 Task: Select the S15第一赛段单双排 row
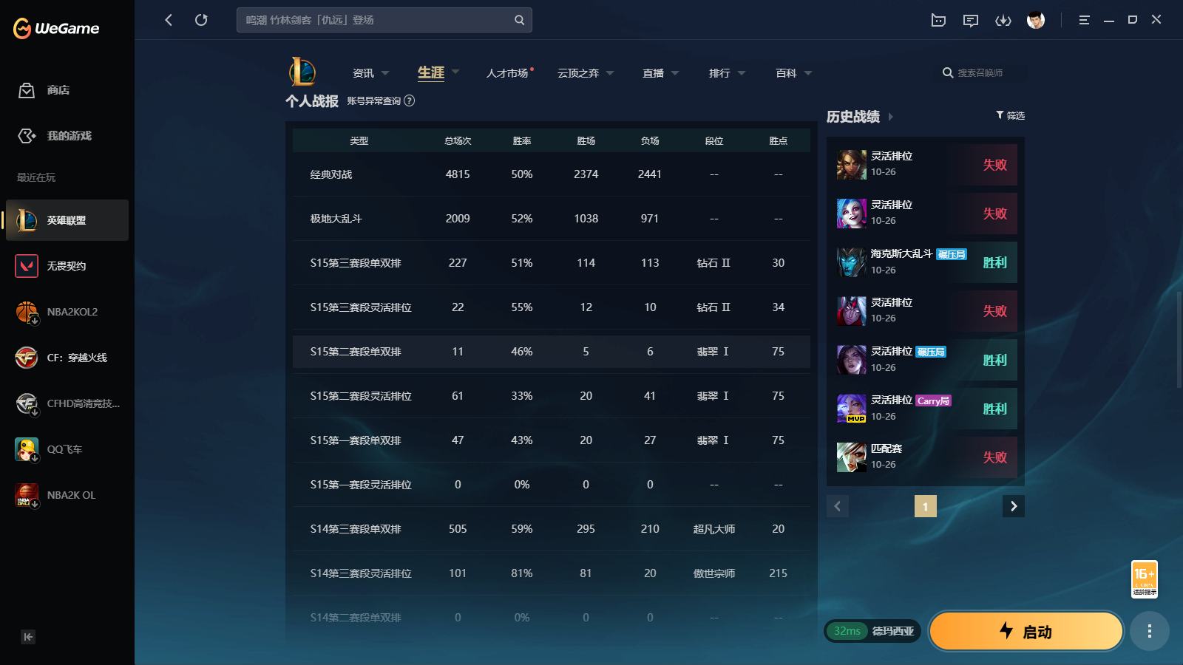[x=552, y=440]
